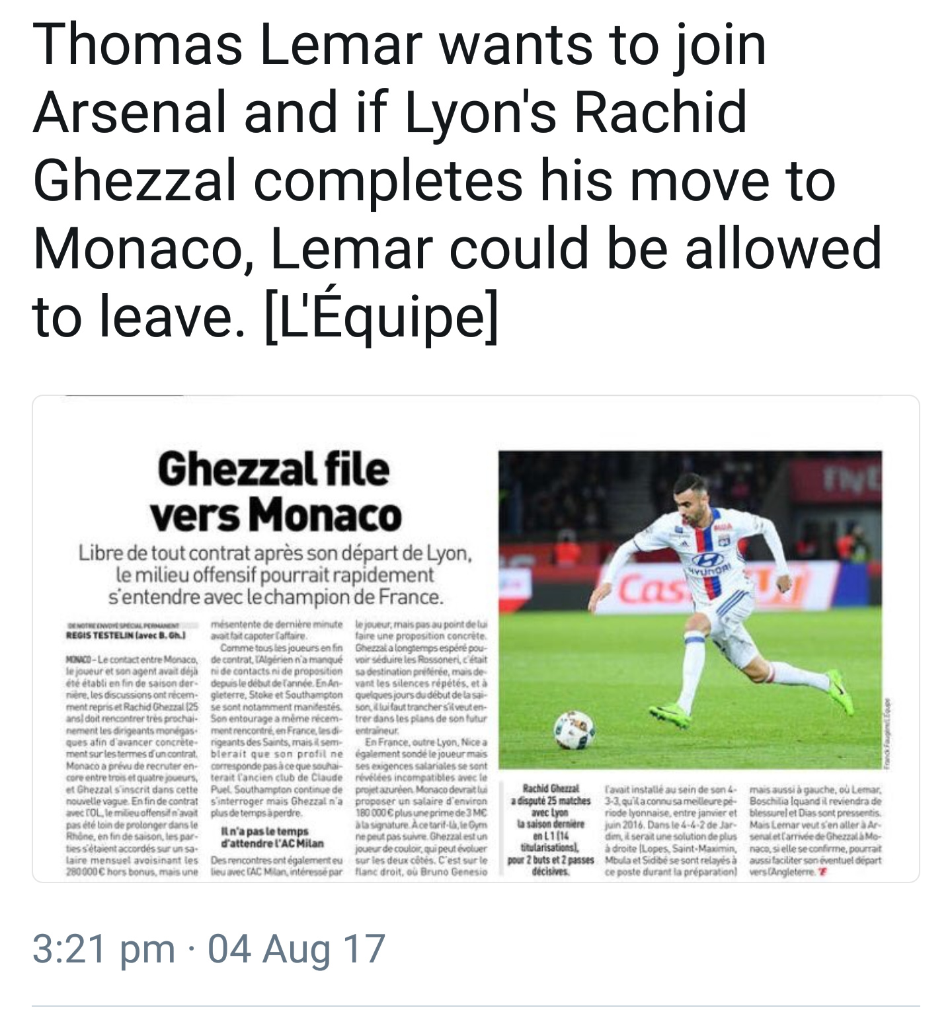
Task: Click the word "Ghezzal" in the tweet text
Action: click(134, 180)
